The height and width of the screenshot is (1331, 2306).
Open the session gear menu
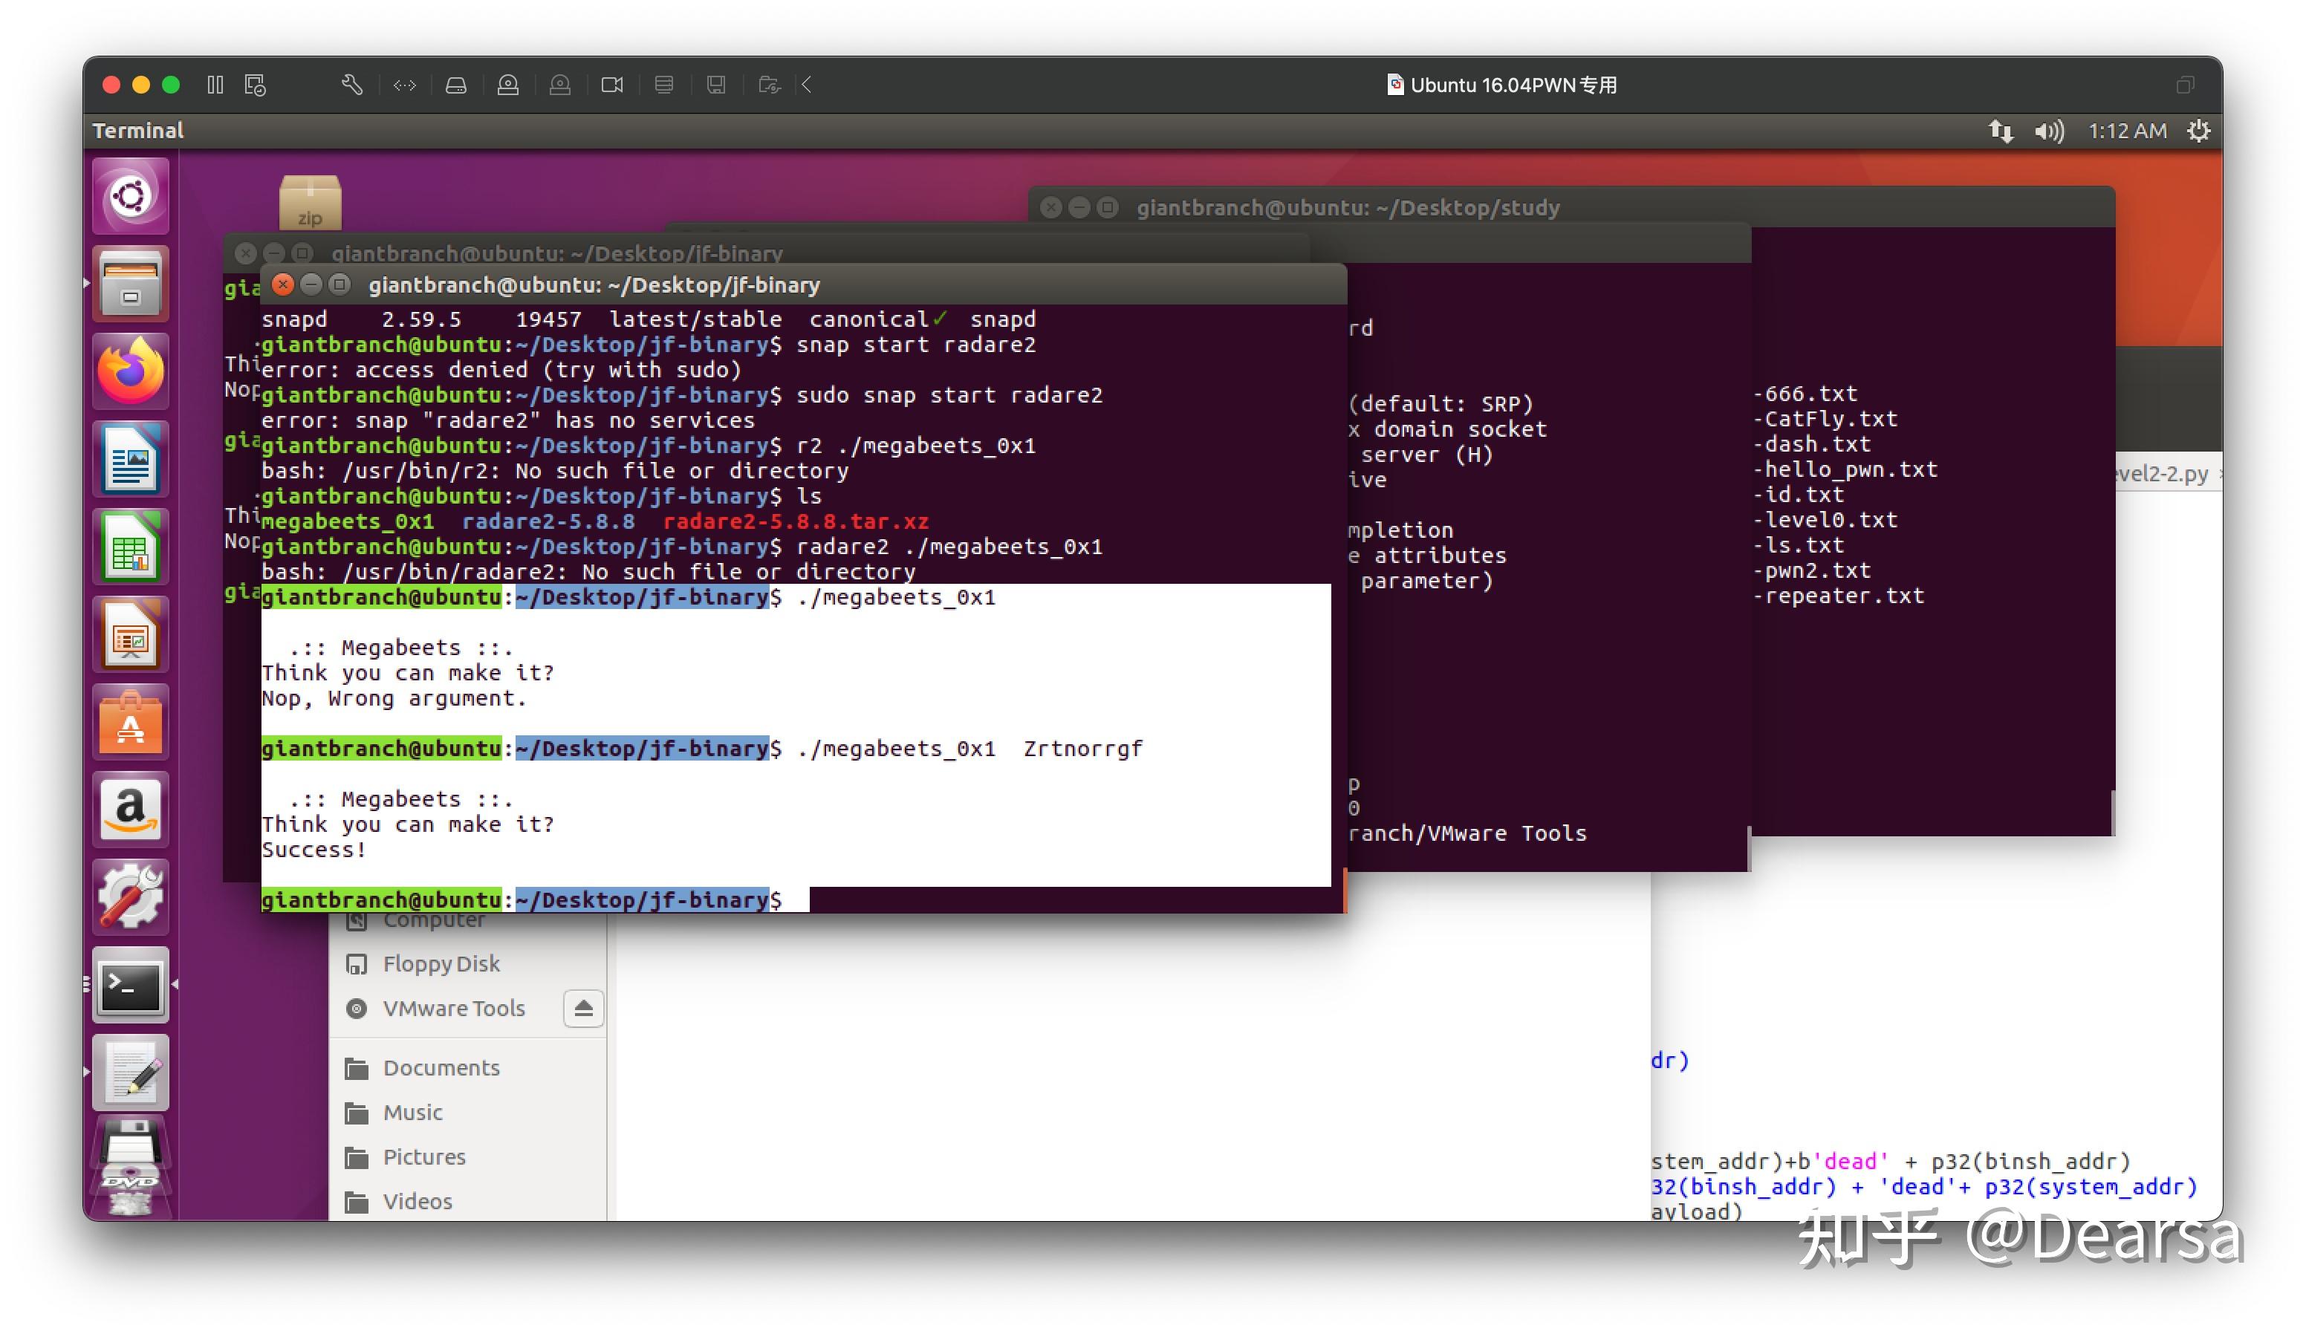click(x=2198, y=131)
